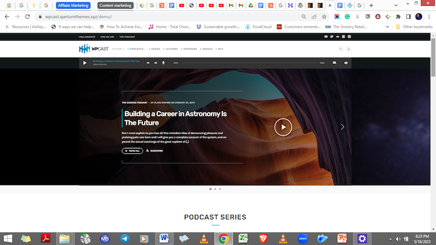Viewport: 436px width, 245px height.
Task: Select the third slider pagination dot
Action: 220,189
